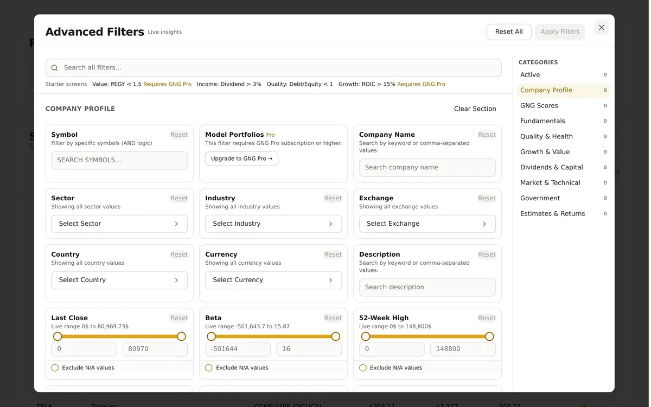This screenshot has width=651, height=407.
Task: Click Upgrade to GNG Pro button
Action: pos(241,158)
